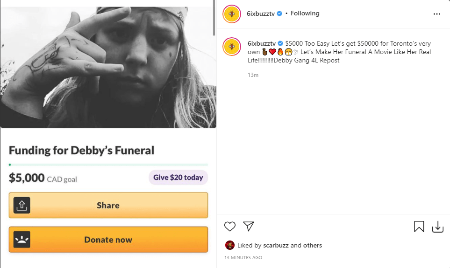View others who liked the post
Screen dimensions: 450x268
313,245
